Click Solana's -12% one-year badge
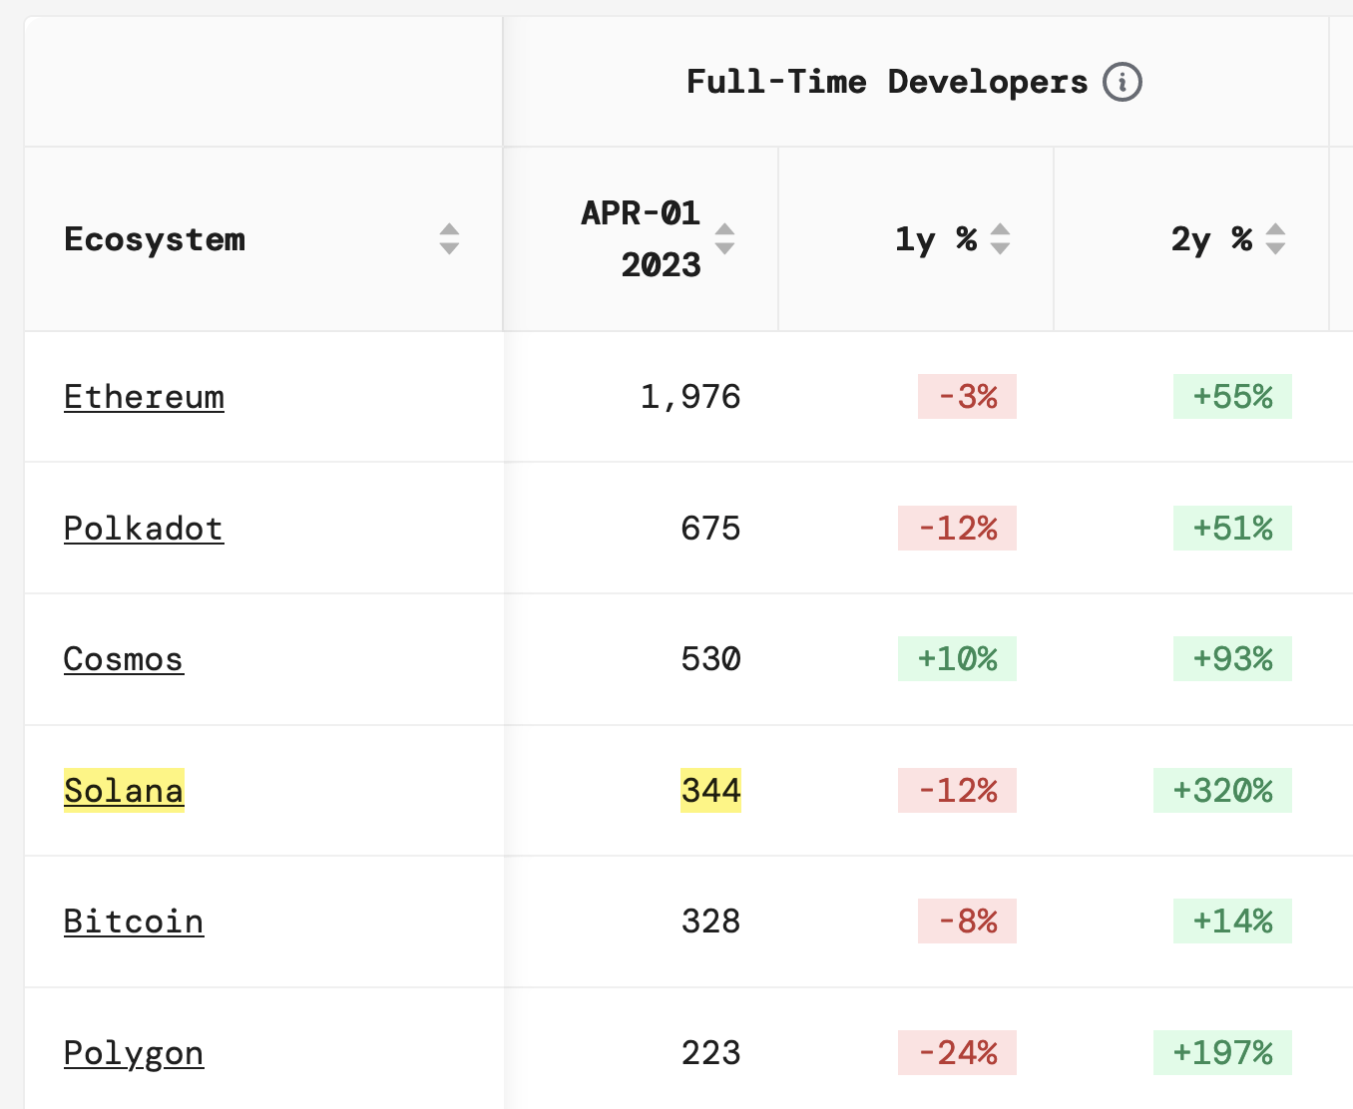This screenshot has width=1353, height=1109. click(957, 791)
